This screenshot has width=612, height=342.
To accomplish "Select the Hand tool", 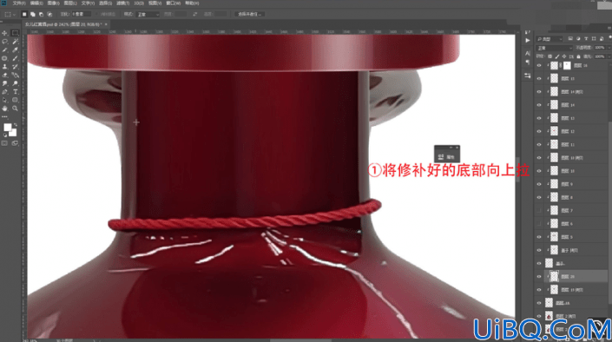I will click(x=4, y=109).
